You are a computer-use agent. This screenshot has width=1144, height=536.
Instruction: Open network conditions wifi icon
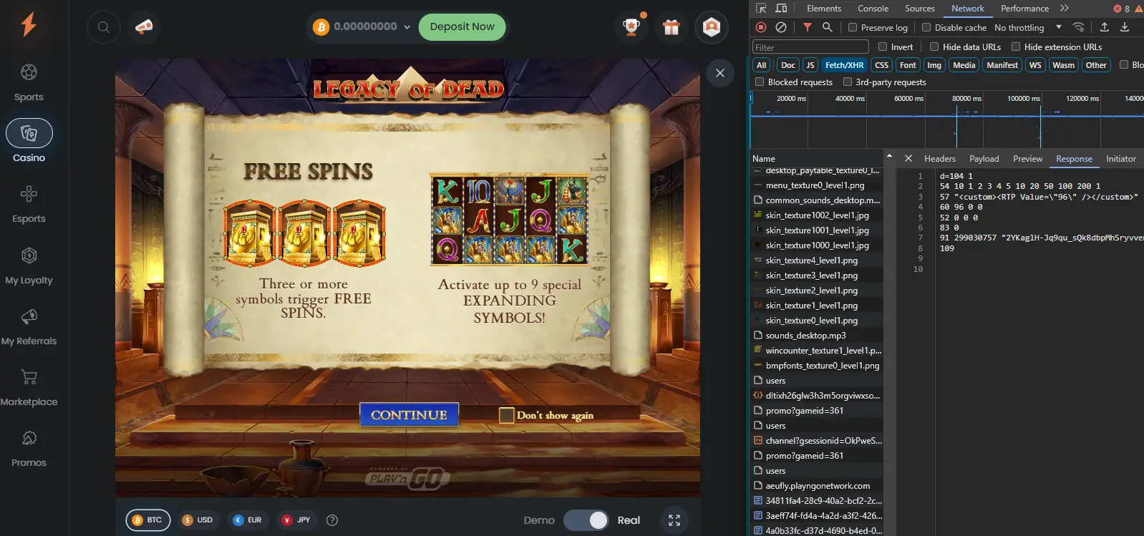click(x=1078, y=27)
